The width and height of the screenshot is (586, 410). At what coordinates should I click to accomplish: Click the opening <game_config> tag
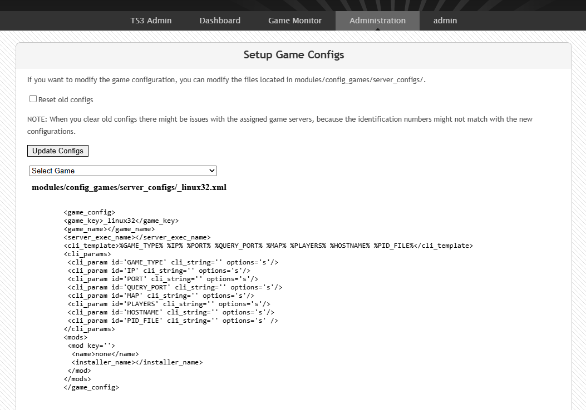[90, 212]
